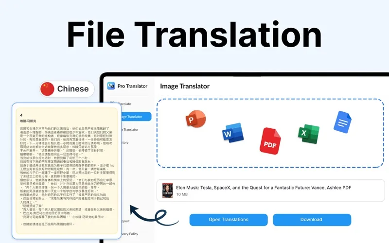389x243 pixels.
Task: Open the Elon Musk book cover thumbnail
Action: click(x=167, y=191)
